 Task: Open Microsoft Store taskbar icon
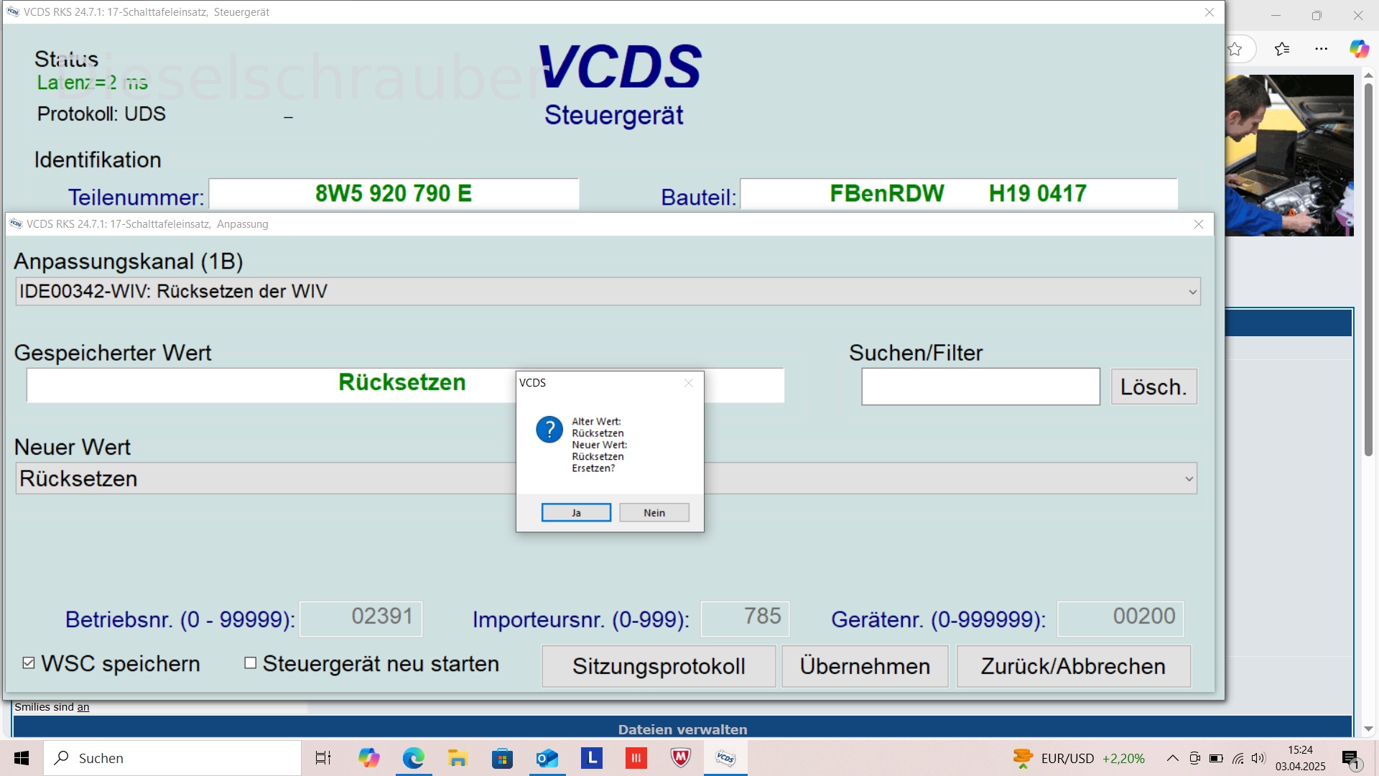pyautogui.click(x=502, y=758)
